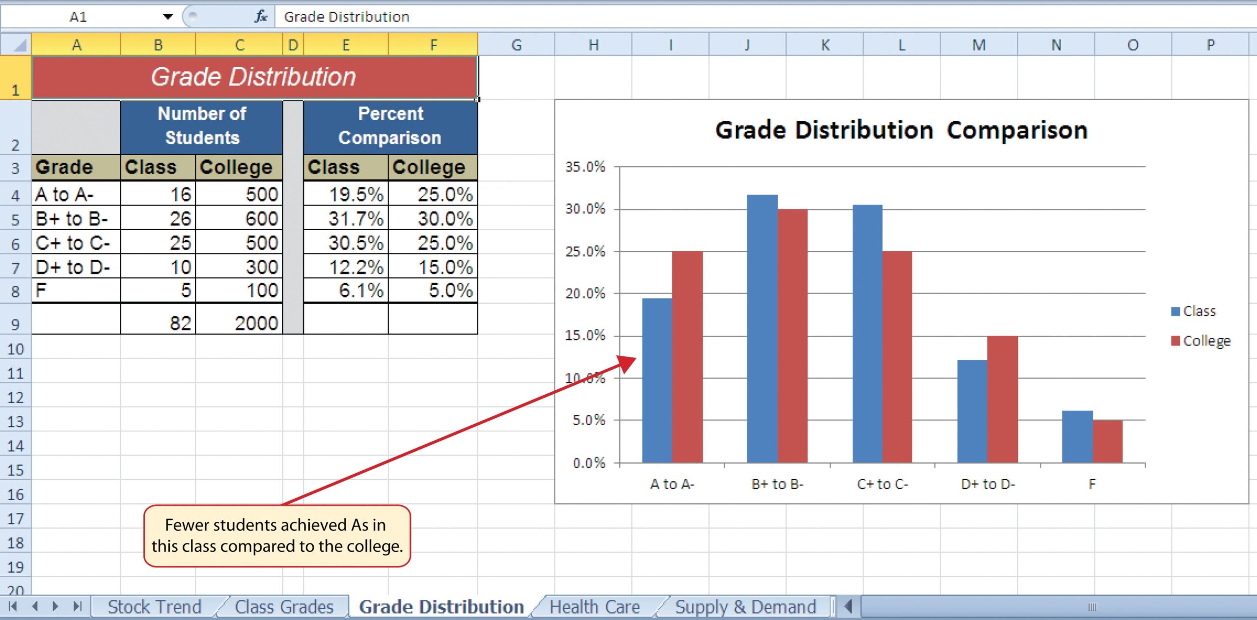Click the red College legend marker
The height and width of the screenshot is (620, 1257).
pos(1175,341)
